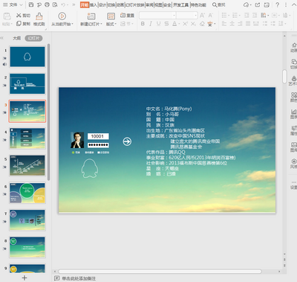Screen dimensions: 297x282
Task: Select slide 4 thumbnail
Action: tap(27, 138)
